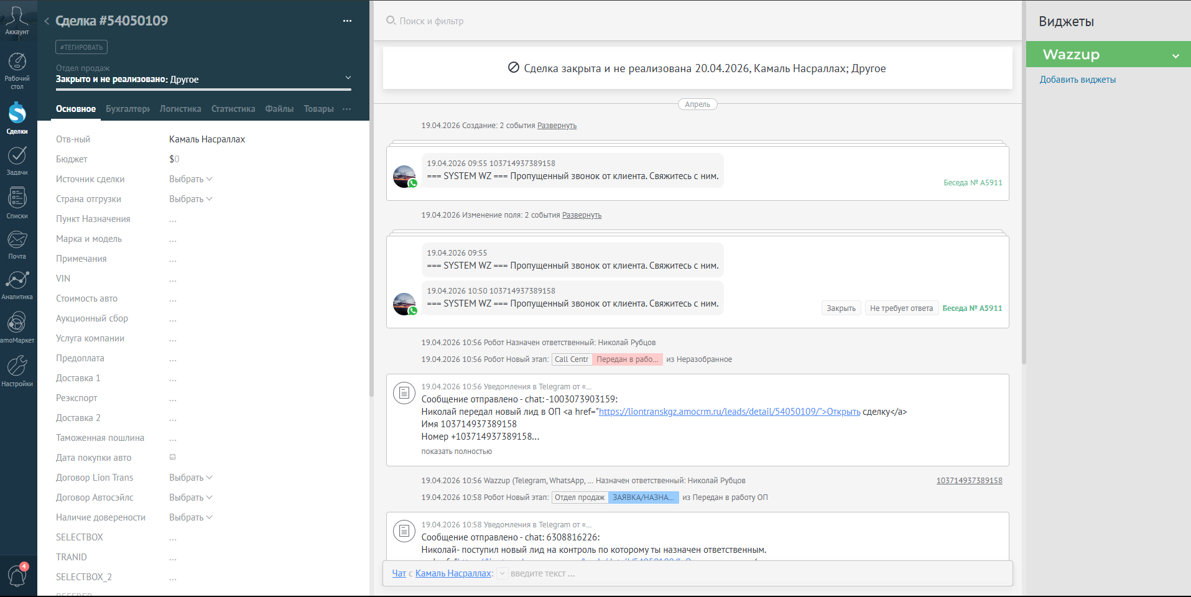Switch to the Логистика tab
1191x597 pixels.
pyautogui.click(x=180, y=109)
